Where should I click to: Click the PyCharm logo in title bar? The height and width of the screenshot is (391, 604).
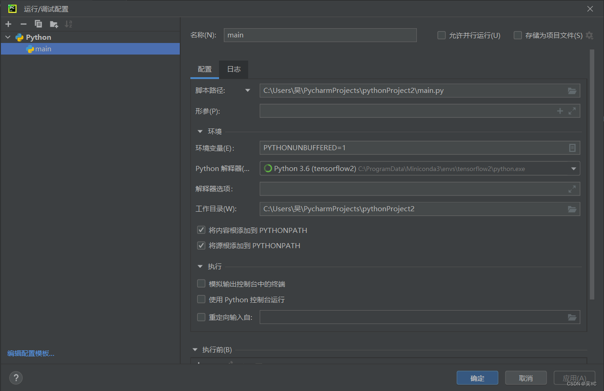click(12, 8)
